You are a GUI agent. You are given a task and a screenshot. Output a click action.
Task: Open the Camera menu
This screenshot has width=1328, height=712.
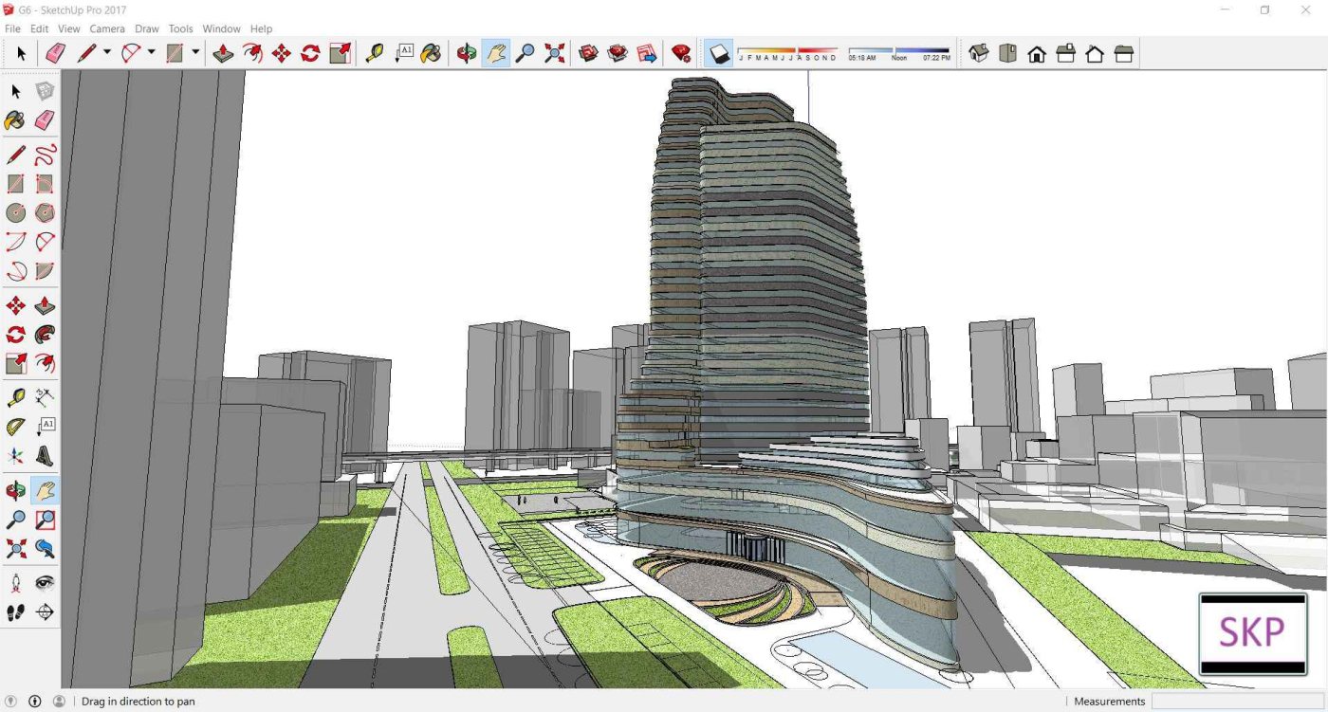(107, 28)
